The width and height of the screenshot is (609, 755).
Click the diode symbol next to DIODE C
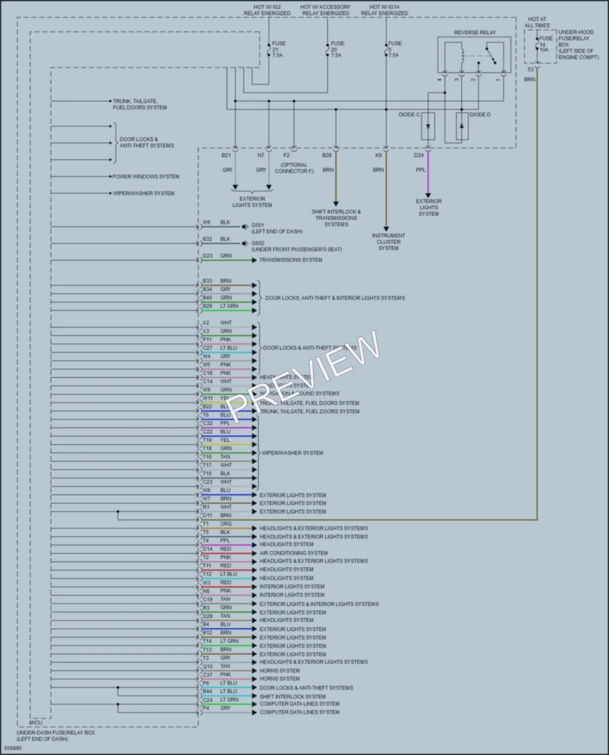coord(428,126)
